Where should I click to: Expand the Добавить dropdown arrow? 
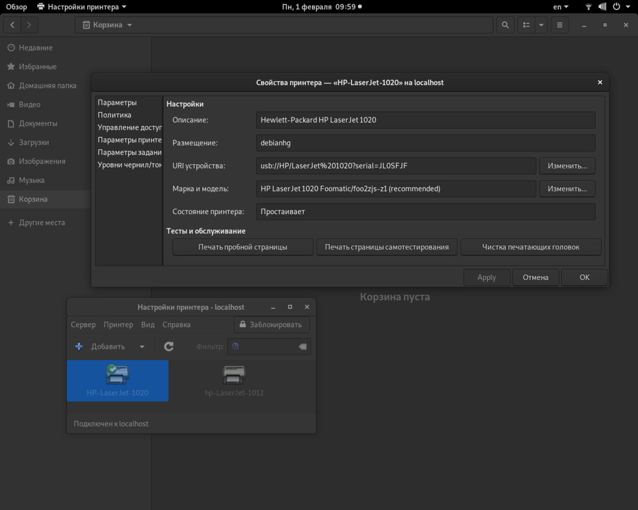coord(142,346)
